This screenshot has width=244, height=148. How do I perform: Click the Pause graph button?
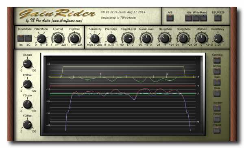[217, 130]
